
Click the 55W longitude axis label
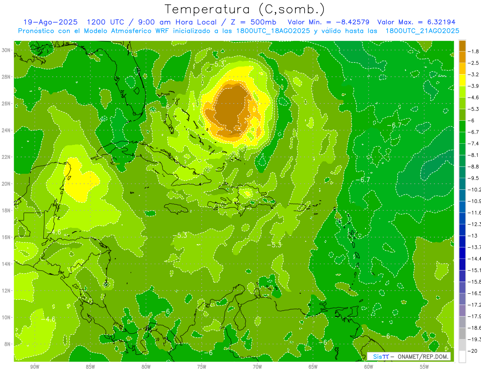[424, 367]
